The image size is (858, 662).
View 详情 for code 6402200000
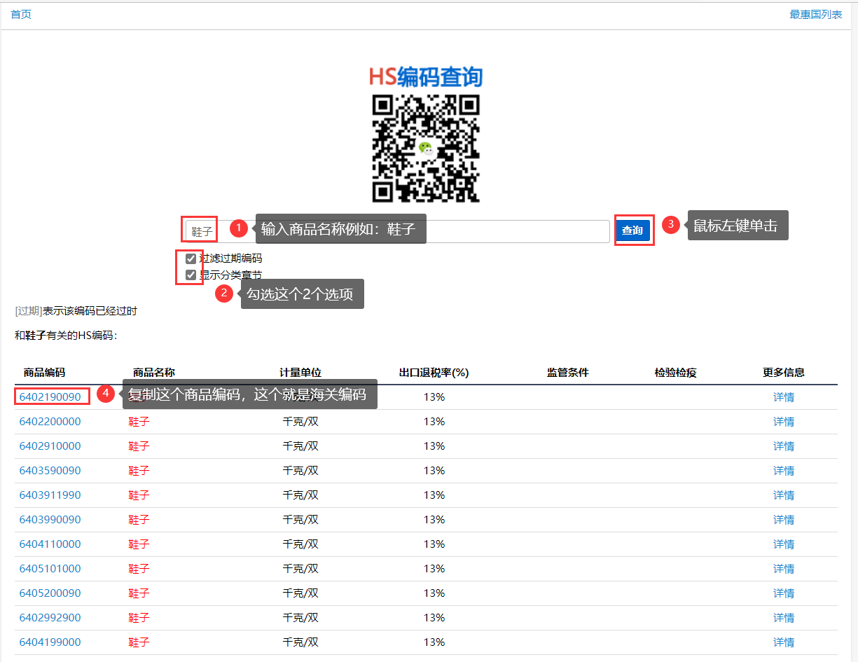click(x=784, y=422)
